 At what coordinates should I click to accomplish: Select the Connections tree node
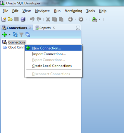tap(17, 42)
